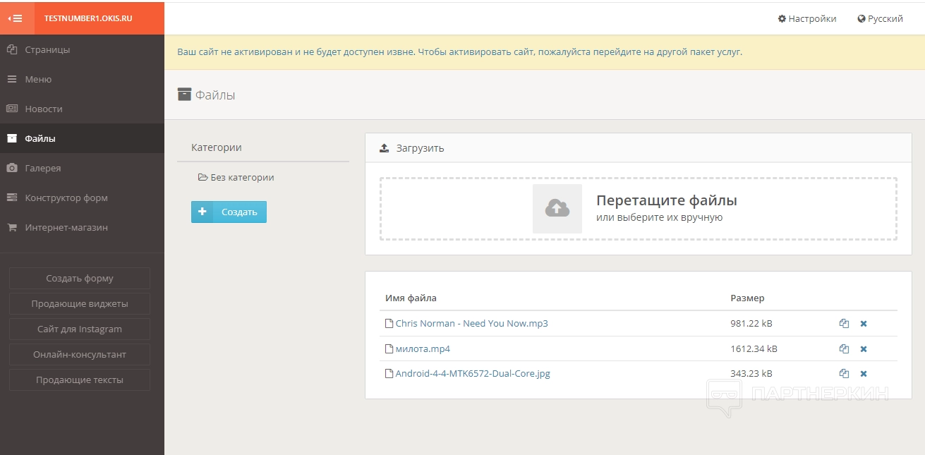The width and height of the screenshot is (925, 455).
Task: Open the Русский language selector
Action: tap(881, 19)
